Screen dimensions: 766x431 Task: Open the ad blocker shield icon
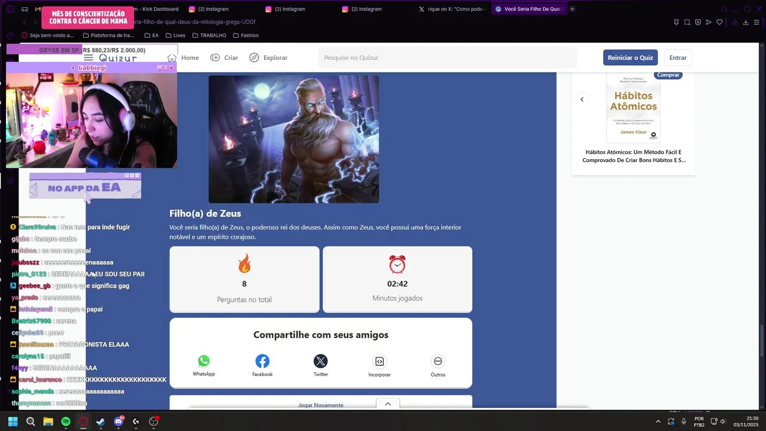point(698,22)
